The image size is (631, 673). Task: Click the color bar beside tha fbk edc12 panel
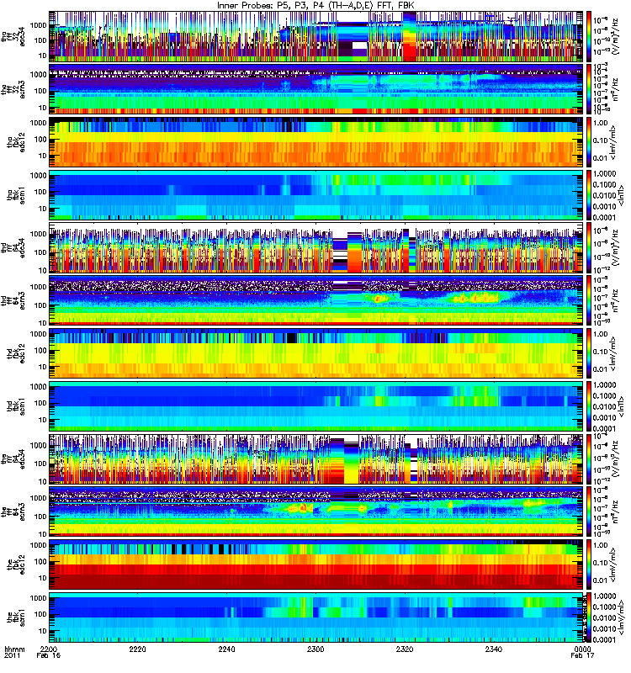coord(589,142)
